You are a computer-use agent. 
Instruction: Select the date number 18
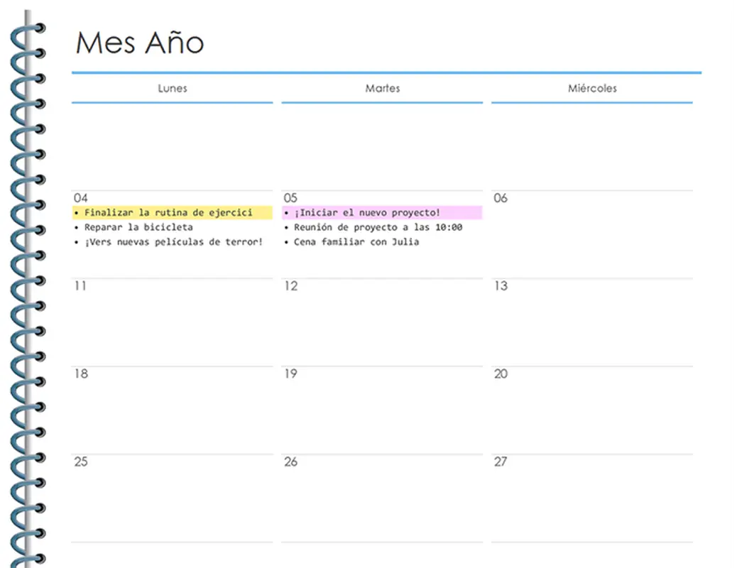[x=81, y=374]
